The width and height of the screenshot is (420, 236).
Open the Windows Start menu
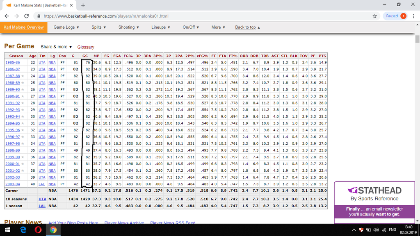click(7, 230)
